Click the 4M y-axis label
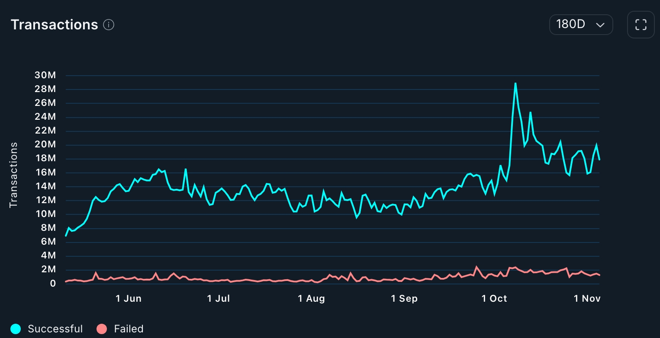The height and width of the screenshot is (338, 660). pos(48,255)
